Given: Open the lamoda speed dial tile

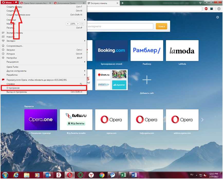Looking at the screenshot, I should pyautogui.click(x=182, y=51).
